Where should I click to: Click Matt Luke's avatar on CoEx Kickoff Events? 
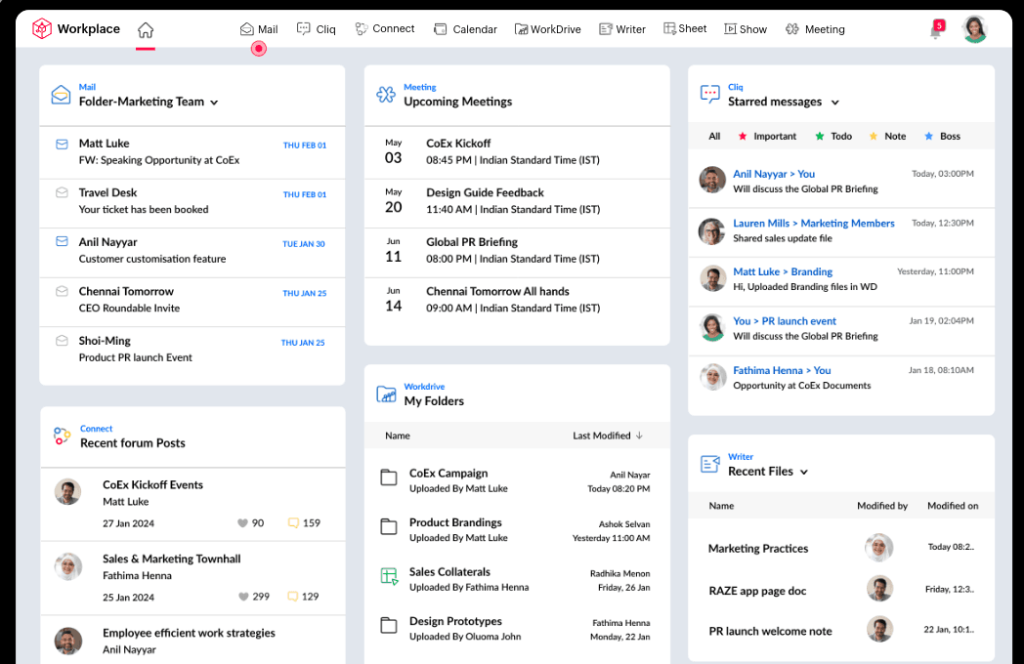coord(68,492)
